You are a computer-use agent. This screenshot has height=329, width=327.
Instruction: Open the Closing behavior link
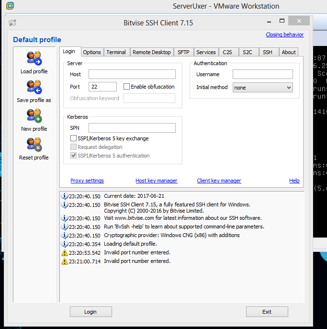point(285,34)
